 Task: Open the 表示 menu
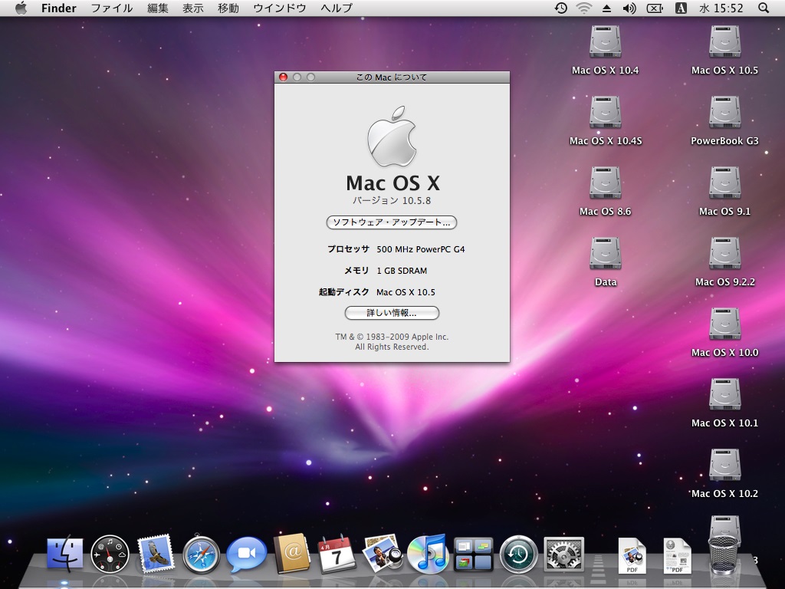tap(192, 8)
